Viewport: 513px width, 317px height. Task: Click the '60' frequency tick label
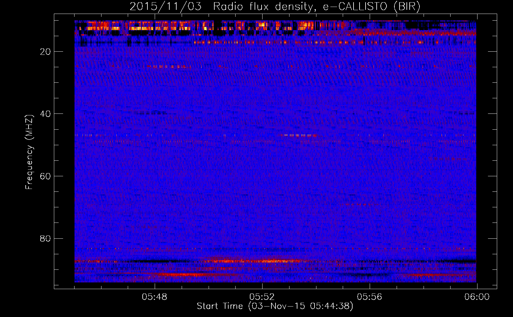46,176
